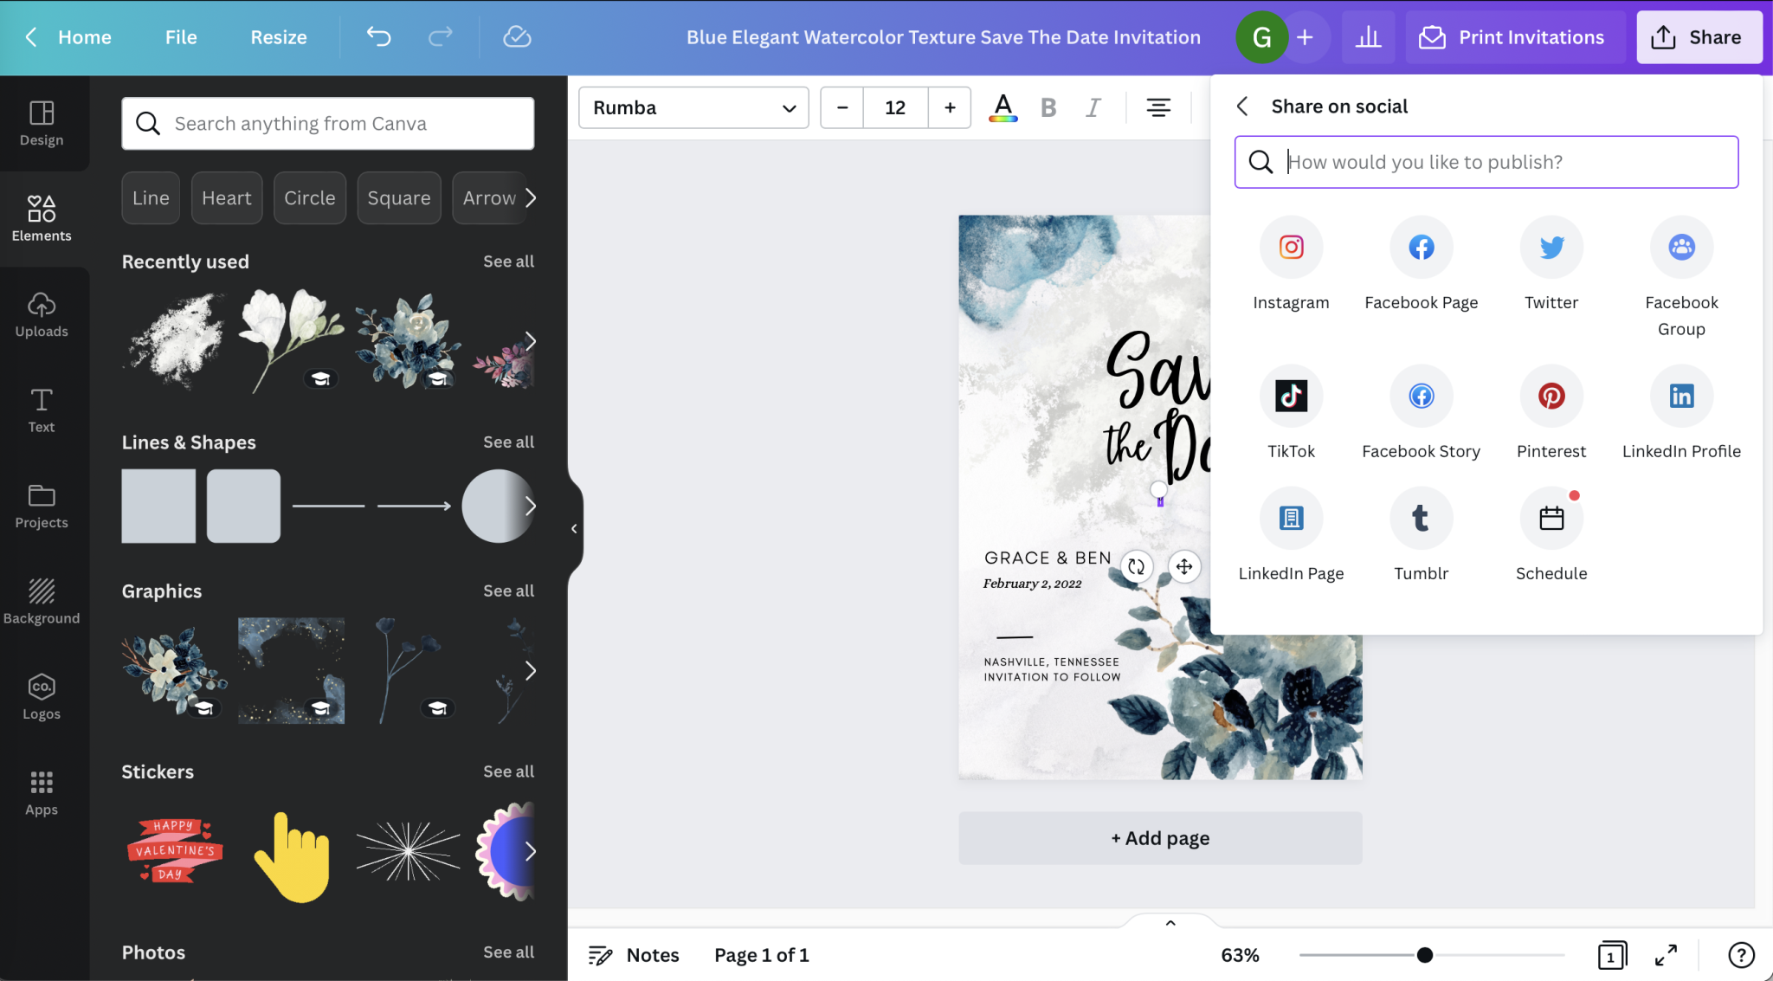Select the TikTok share option
Image resolution: width=1773 pixels, height=981 pixels.
[1291, 397]
